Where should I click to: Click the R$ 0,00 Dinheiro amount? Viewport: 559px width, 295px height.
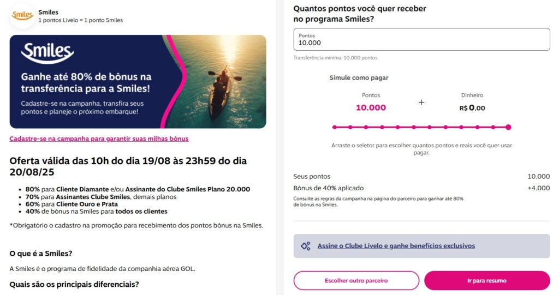pos(472,108)
